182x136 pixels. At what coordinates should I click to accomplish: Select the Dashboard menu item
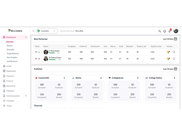coord(15,37)
